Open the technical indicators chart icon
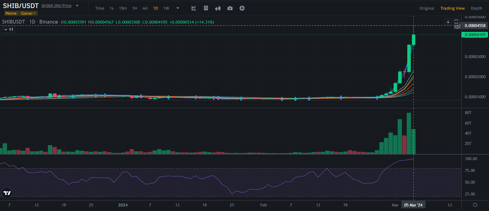Viewport: 489px width, 211px height. coord(194,8)
